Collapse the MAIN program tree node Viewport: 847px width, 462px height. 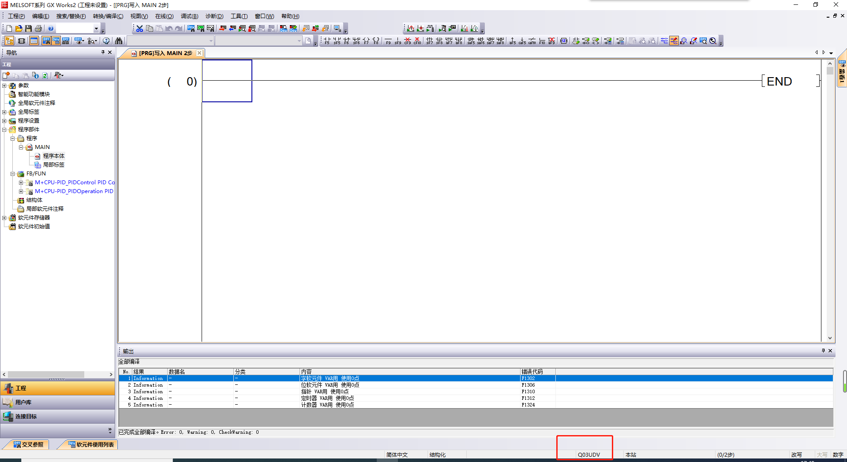tap(21, 147)
